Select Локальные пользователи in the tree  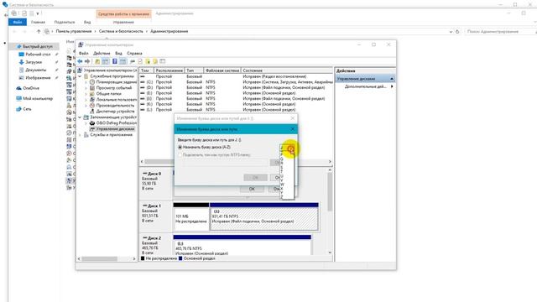pos(117,99)
